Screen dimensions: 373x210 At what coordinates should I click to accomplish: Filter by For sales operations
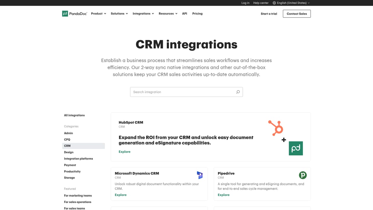tap(78, 202)
